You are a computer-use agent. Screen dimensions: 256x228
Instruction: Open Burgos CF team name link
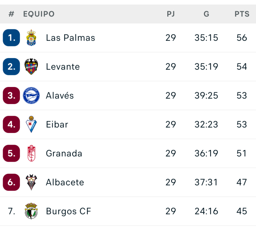pos(69,211)
